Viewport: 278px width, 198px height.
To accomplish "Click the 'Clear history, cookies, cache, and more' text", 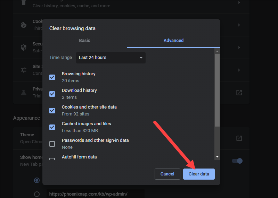I will click(x=72, y=6).
